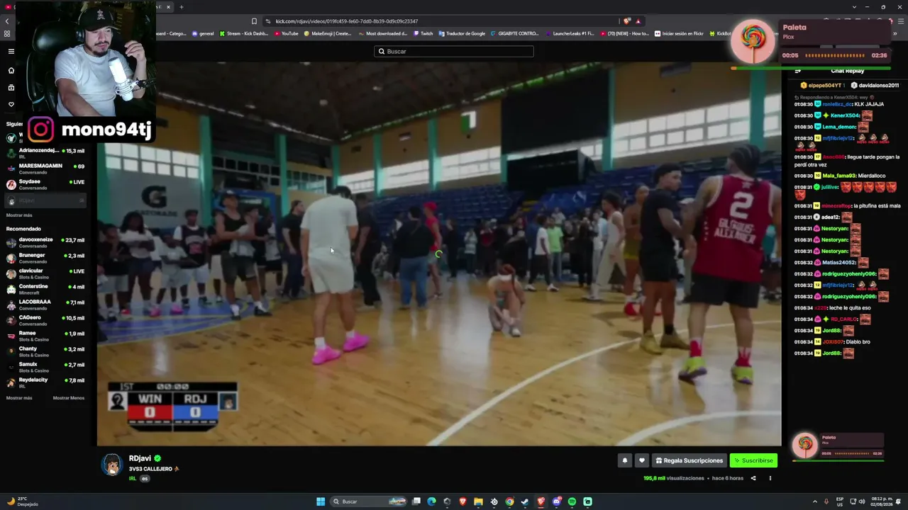
Task: Open Microsoft Edge from the taskbar
Action: pyautogui.click(x=431, y=501)
